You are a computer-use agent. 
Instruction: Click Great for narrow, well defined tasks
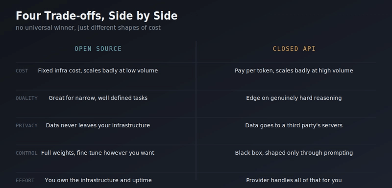pyautogui.click(x=98, y=98)
